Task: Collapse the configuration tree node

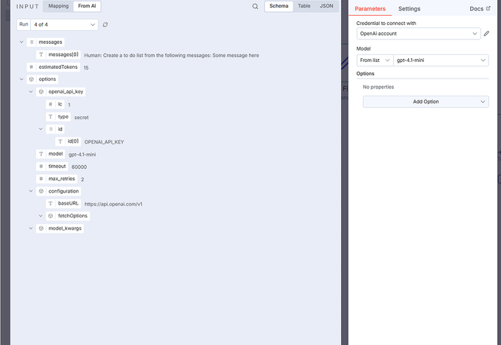Action: pos(31,191)
